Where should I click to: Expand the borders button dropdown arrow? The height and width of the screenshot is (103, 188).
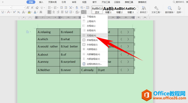point(85,12)
